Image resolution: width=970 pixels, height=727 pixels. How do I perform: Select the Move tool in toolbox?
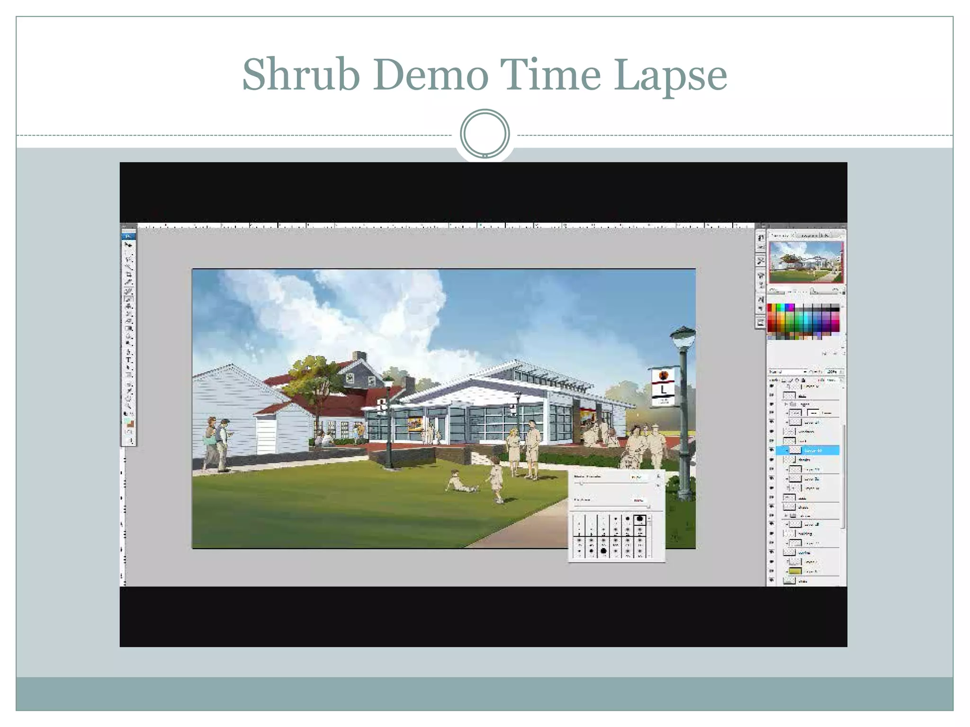point(128,245)
